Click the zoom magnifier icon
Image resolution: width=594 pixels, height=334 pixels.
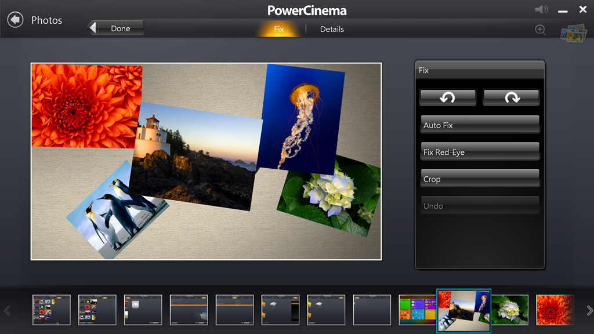pos(541,30)
